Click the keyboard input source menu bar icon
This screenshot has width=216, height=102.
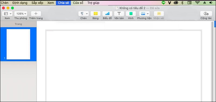[190, 3]
